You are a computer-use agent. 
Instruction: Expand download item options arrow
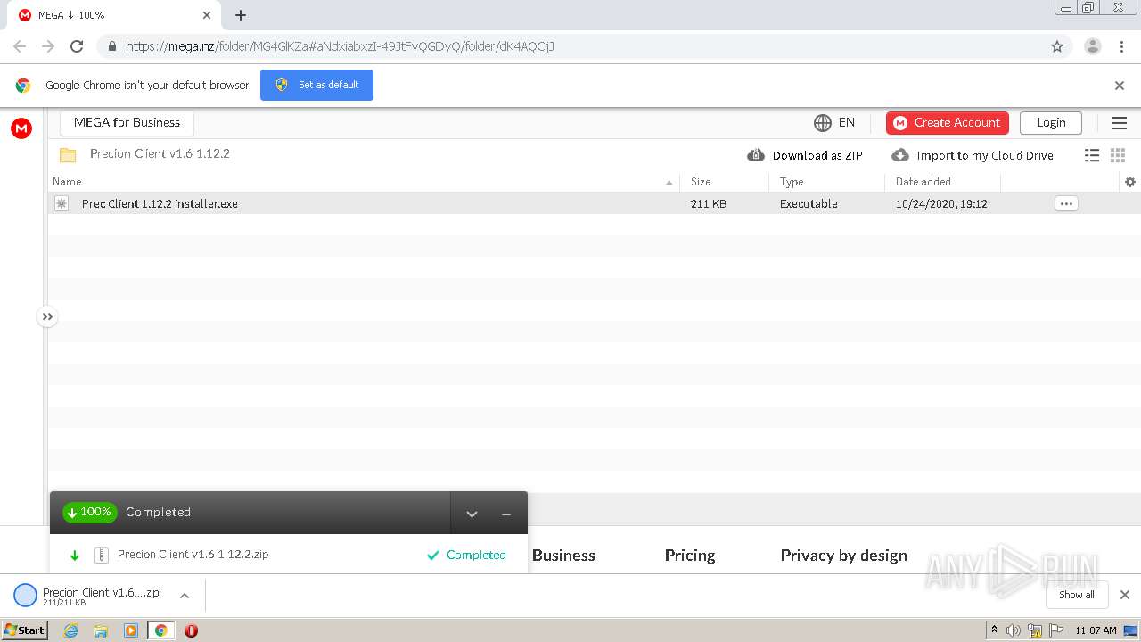click(185, 596)
